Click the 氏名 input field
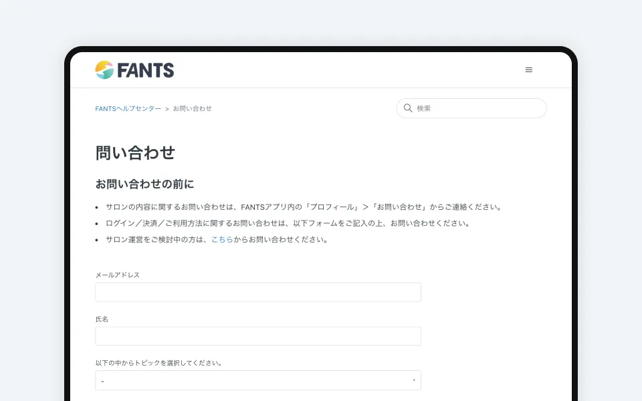This screenshot has height=401, width=642. pyautogui.click(x=258, y=336)
